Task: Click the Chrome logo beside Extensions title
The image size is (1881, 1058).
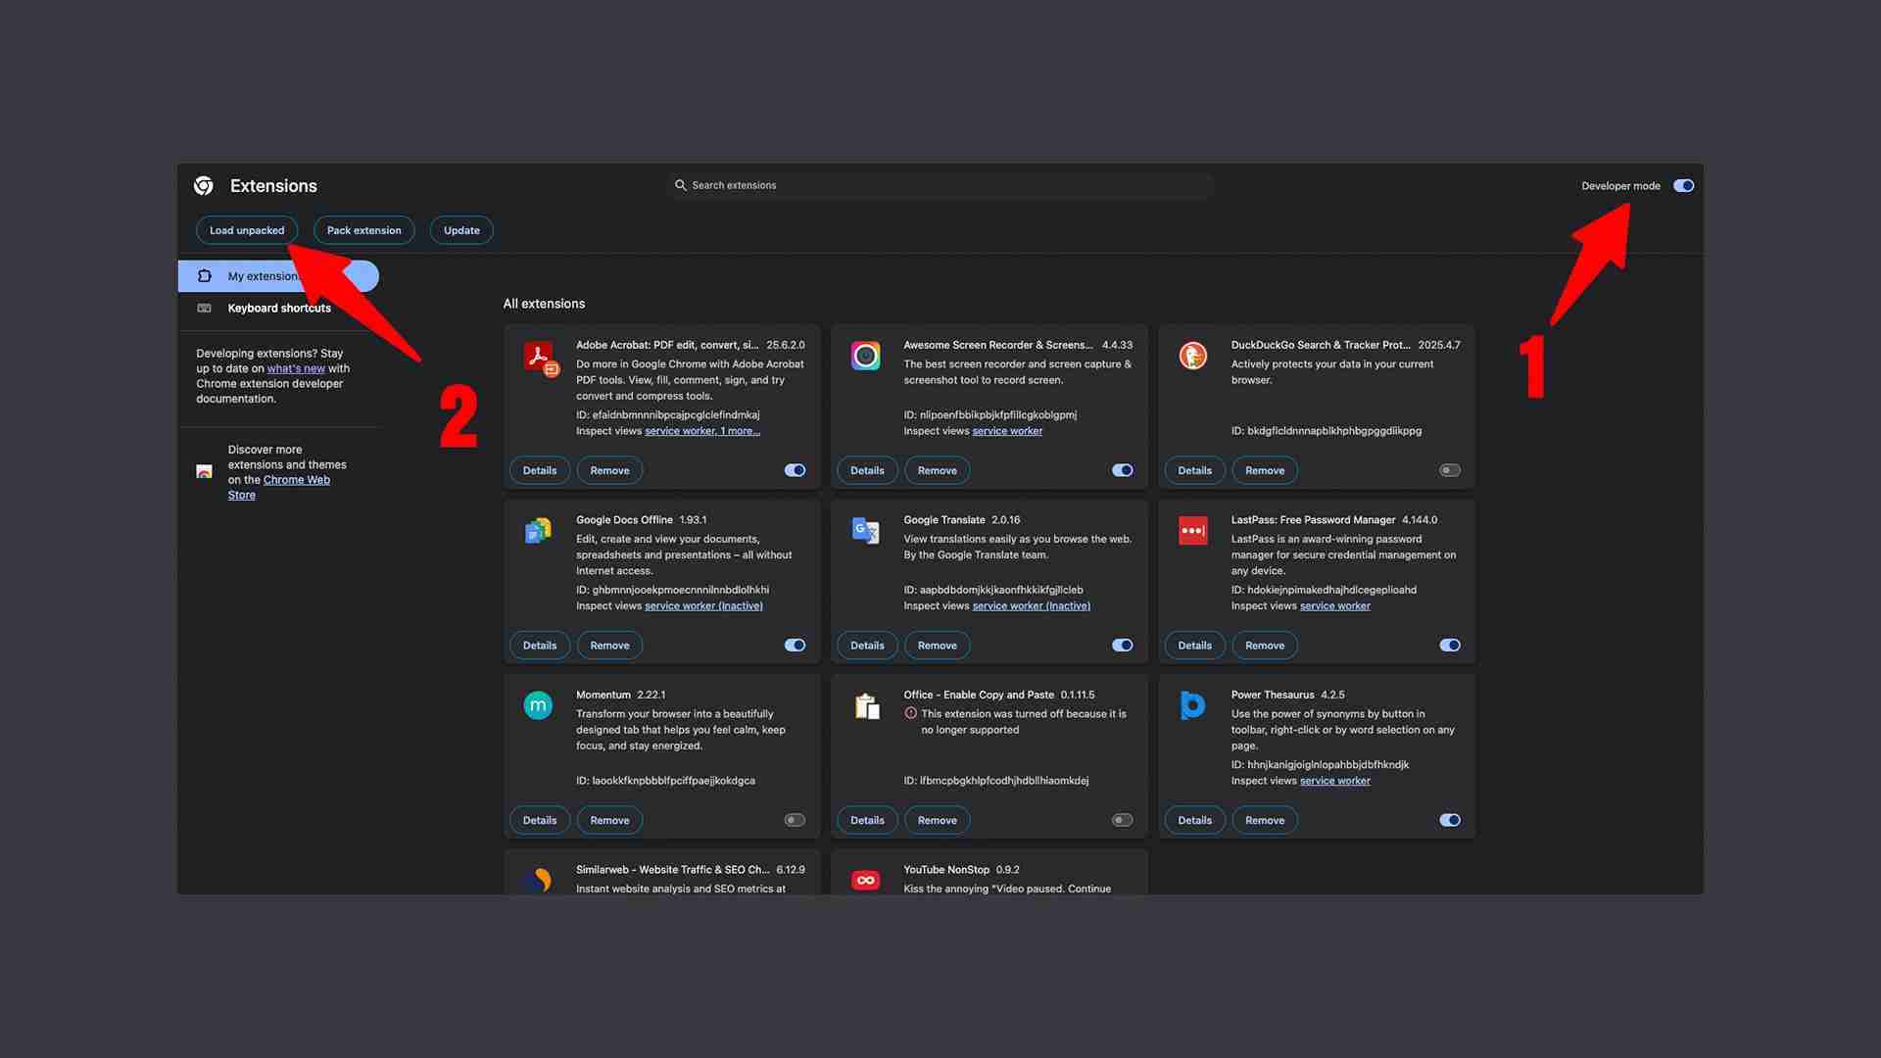Action: (204, 186)
